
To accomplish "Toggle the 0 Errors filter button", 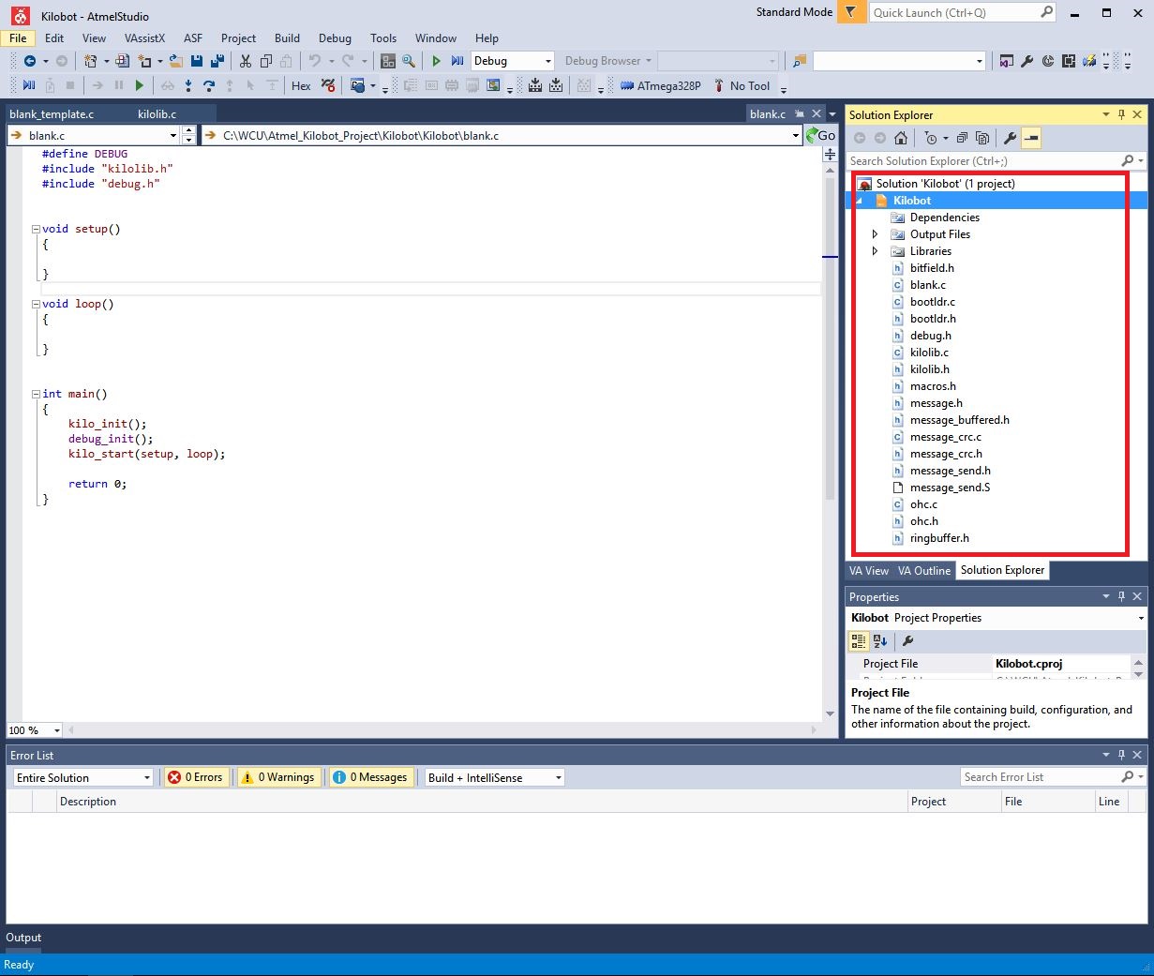I will pos(196,777).
